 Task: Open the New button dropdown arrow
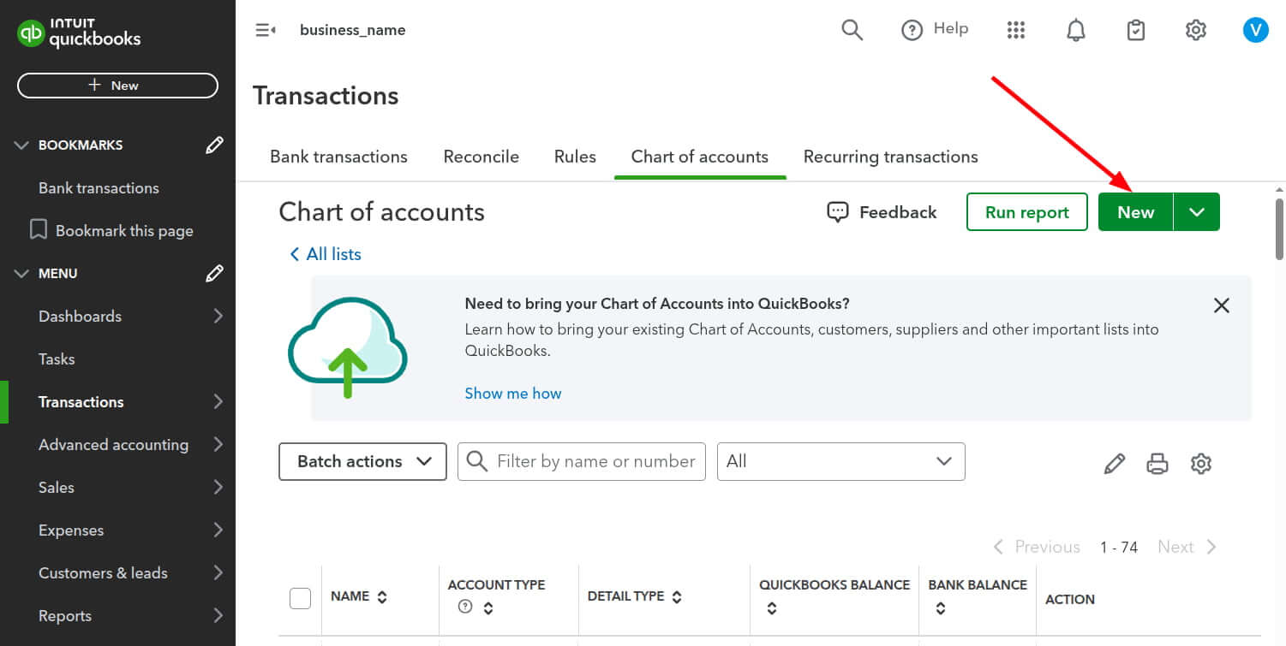pos(1197,212)
